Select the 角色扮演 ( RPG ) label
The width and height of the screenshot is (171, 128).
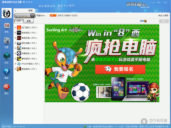29,38
